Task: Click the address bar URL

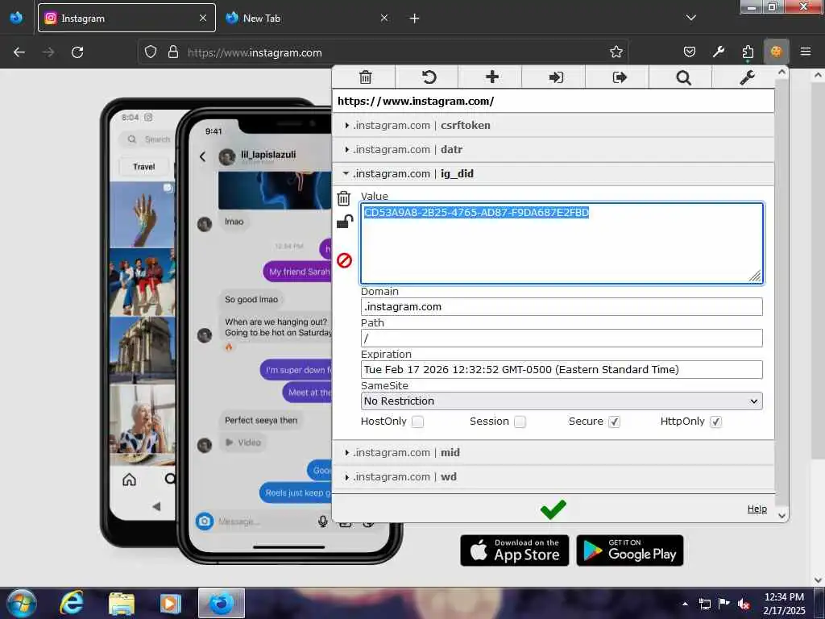Action: tap(255, 52)
